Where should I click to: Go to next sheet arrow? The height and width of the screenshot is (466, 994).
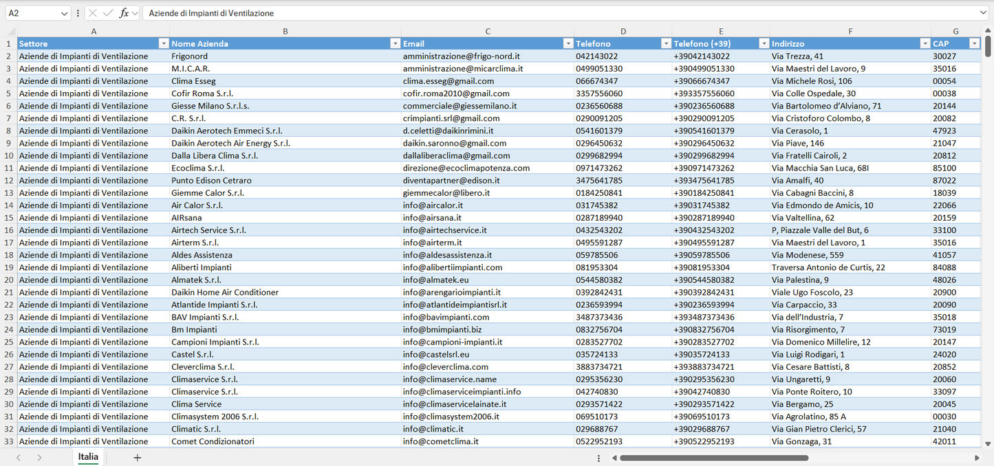(39, 458)
